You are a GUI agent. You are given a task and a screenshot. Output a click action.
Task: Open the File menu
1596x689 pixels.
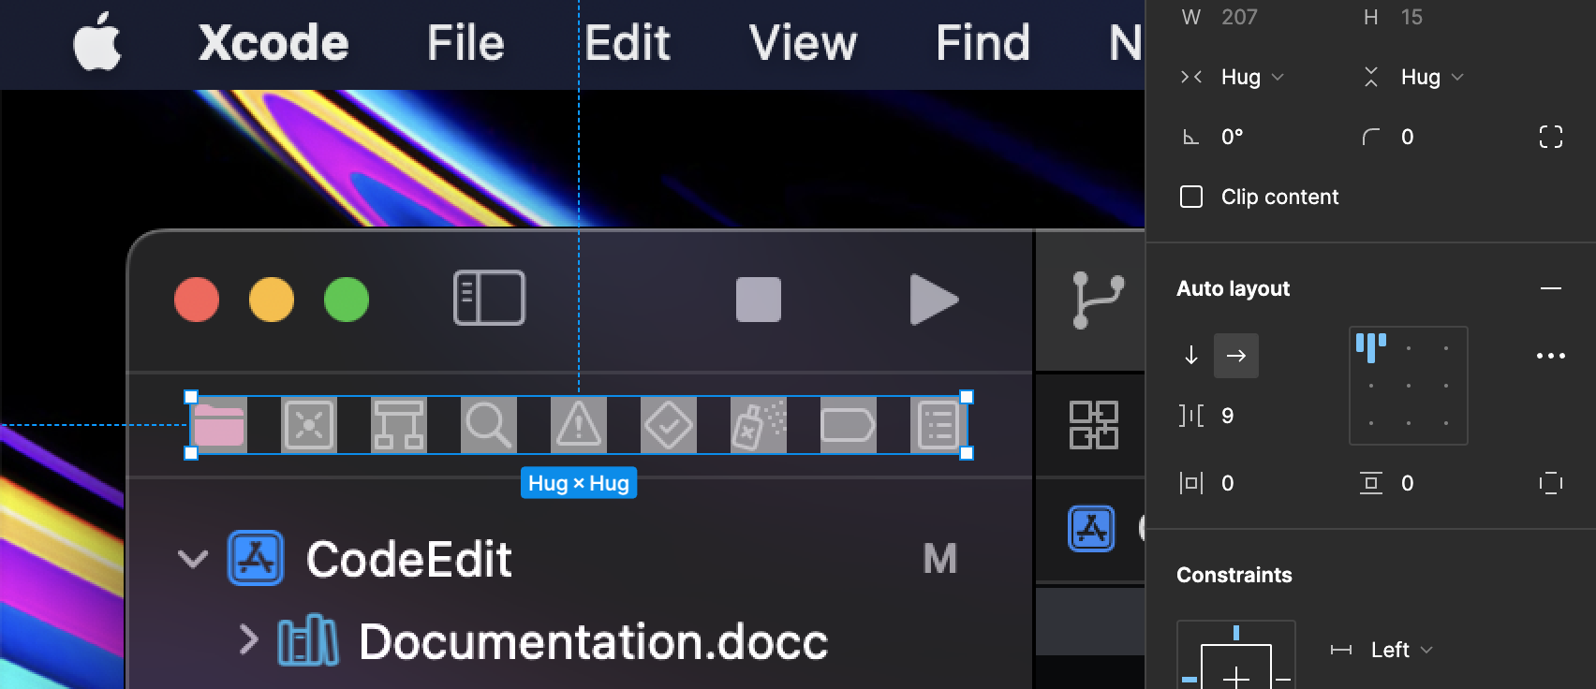465,43
